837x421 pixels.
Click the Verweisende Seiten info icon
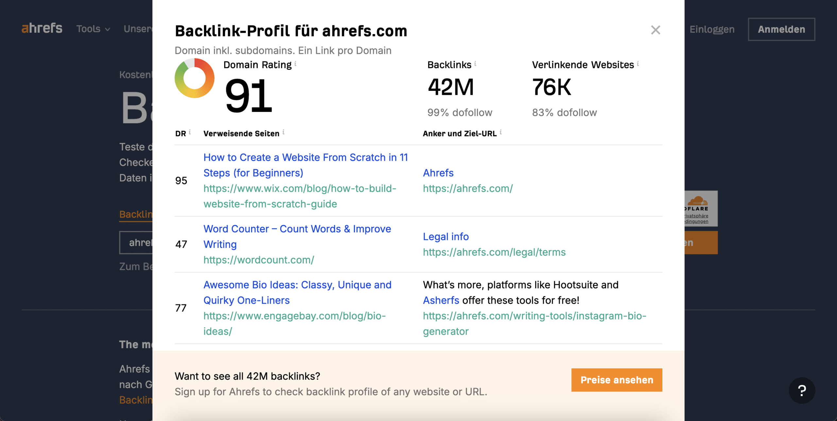[283, 132]
